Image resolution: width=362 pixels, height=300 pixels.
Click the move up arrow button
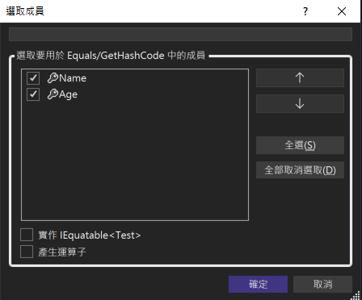300,77
